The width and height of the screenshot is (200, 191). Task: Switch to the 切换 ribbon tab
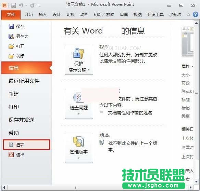(x=71, y=15)
